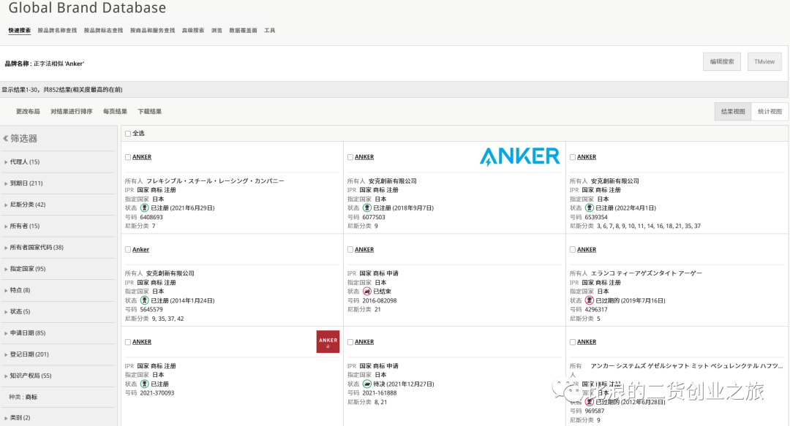Switch to 统计视图 statistics view
The image size is (790, 426).
[x=770, y=111]
